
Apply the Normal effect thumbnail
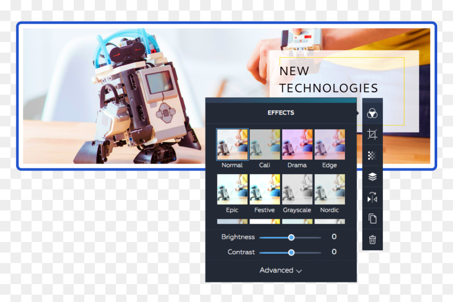pos(232,145)
